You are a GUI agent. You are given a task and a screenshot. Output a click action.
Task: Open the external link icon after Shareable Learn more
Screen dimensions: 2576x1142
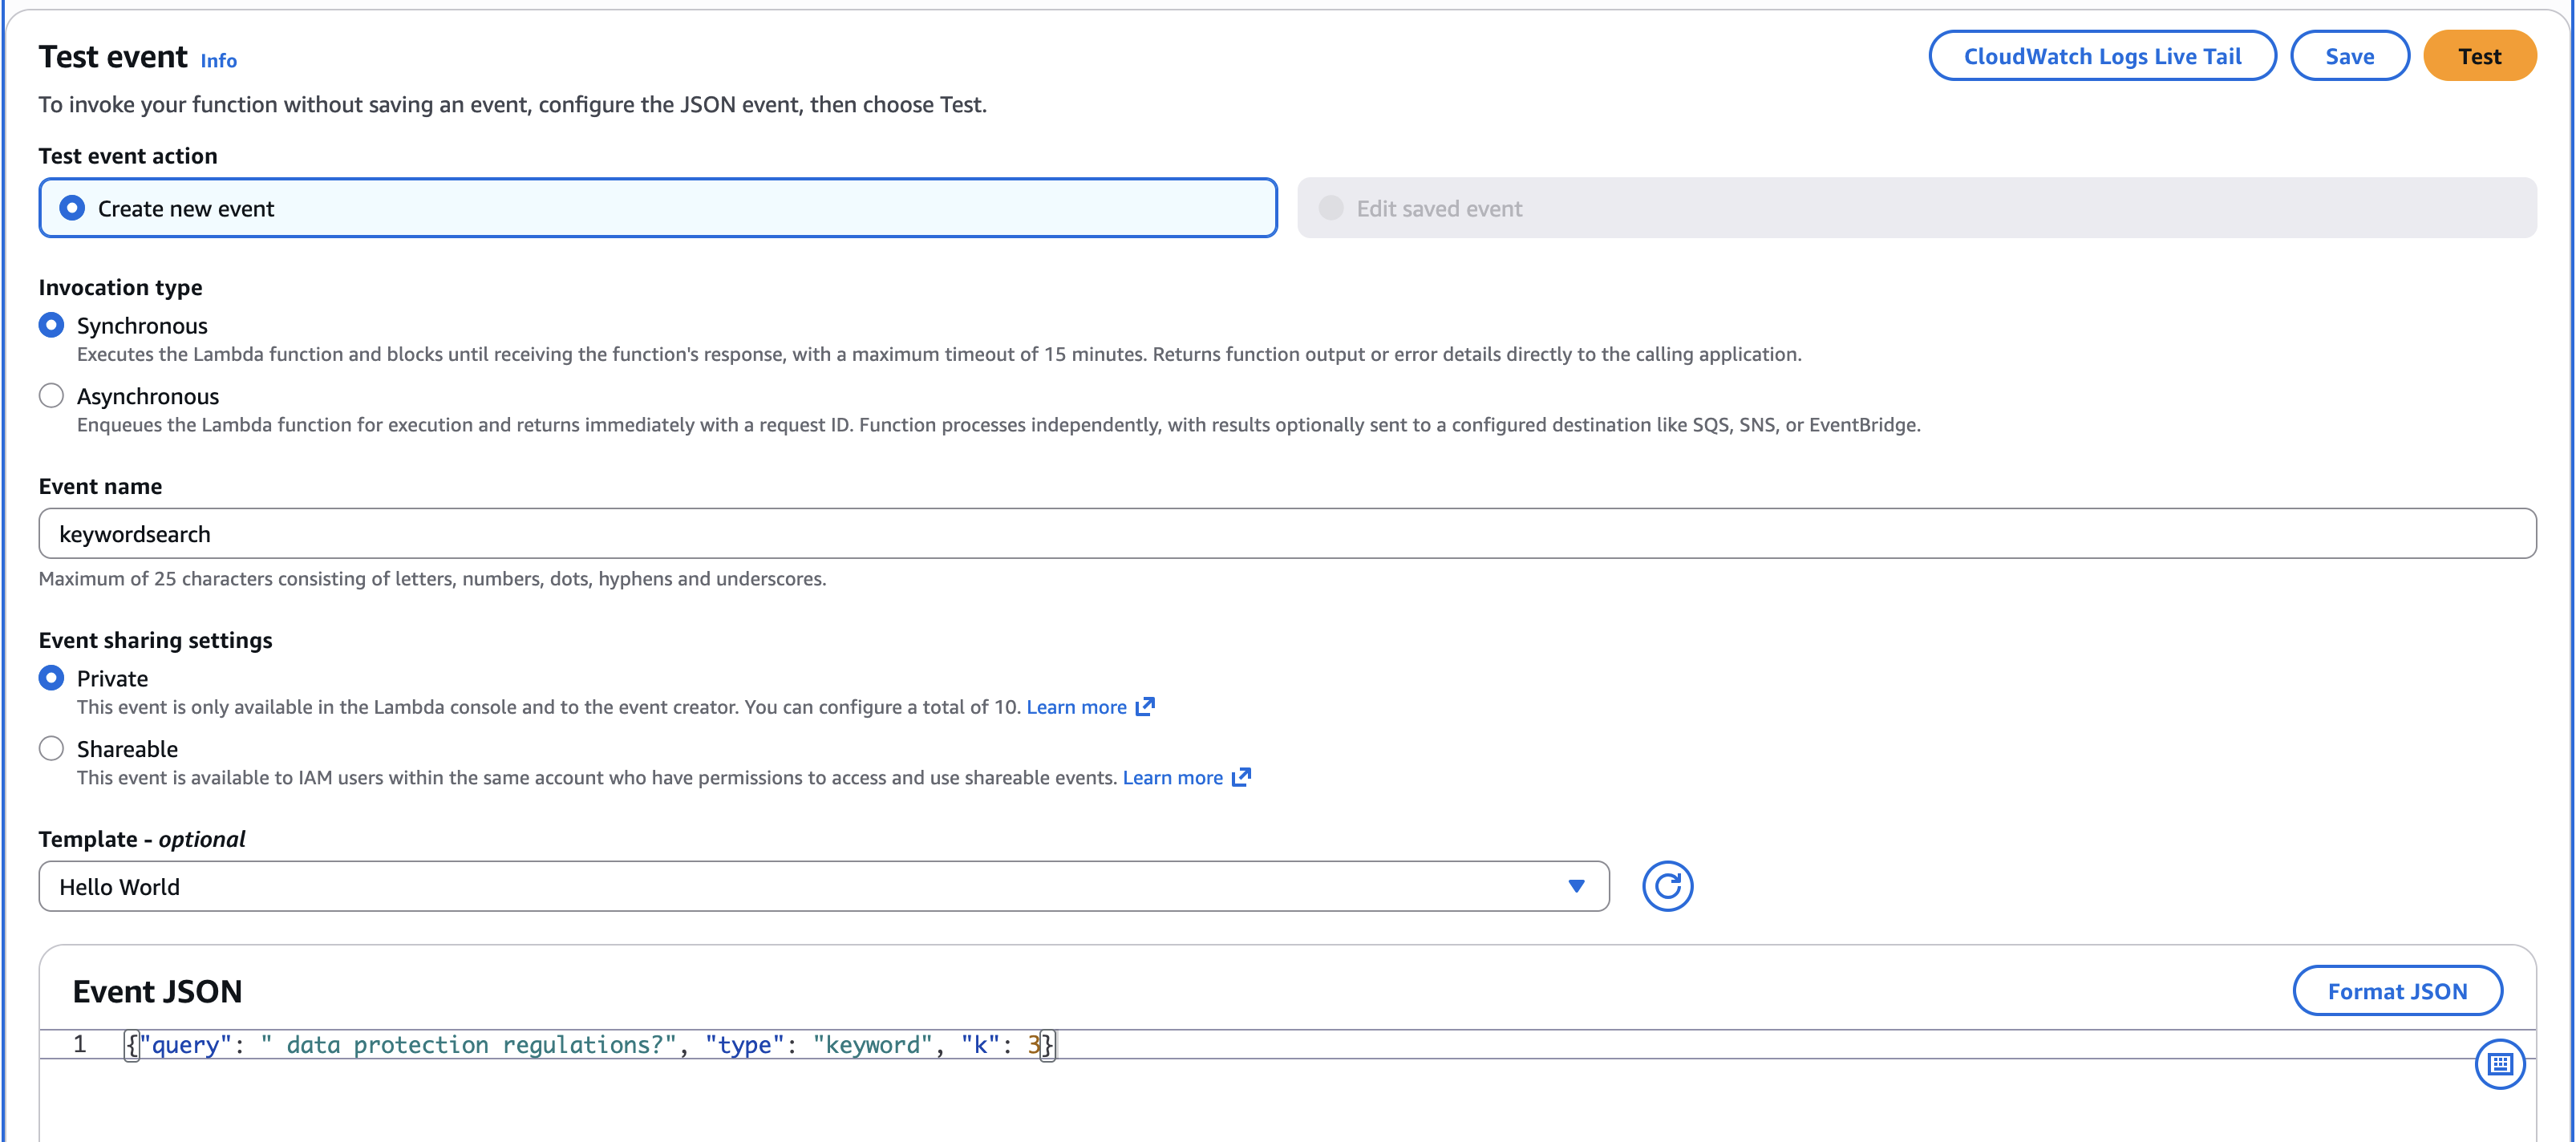[x=1241, y=777]
